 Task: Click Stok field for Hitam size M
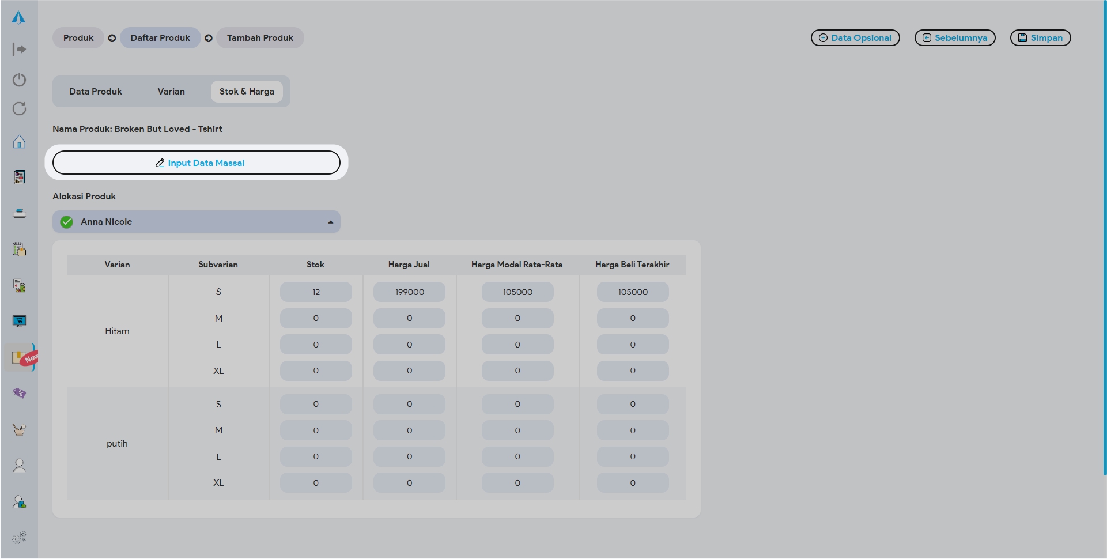[316, 319]
